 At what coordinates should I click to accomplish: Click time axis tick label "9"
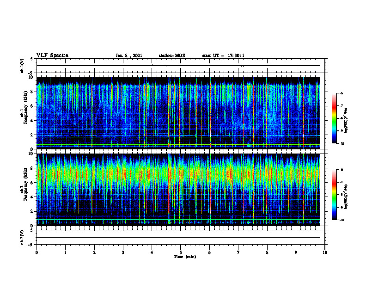pos(296,252)
